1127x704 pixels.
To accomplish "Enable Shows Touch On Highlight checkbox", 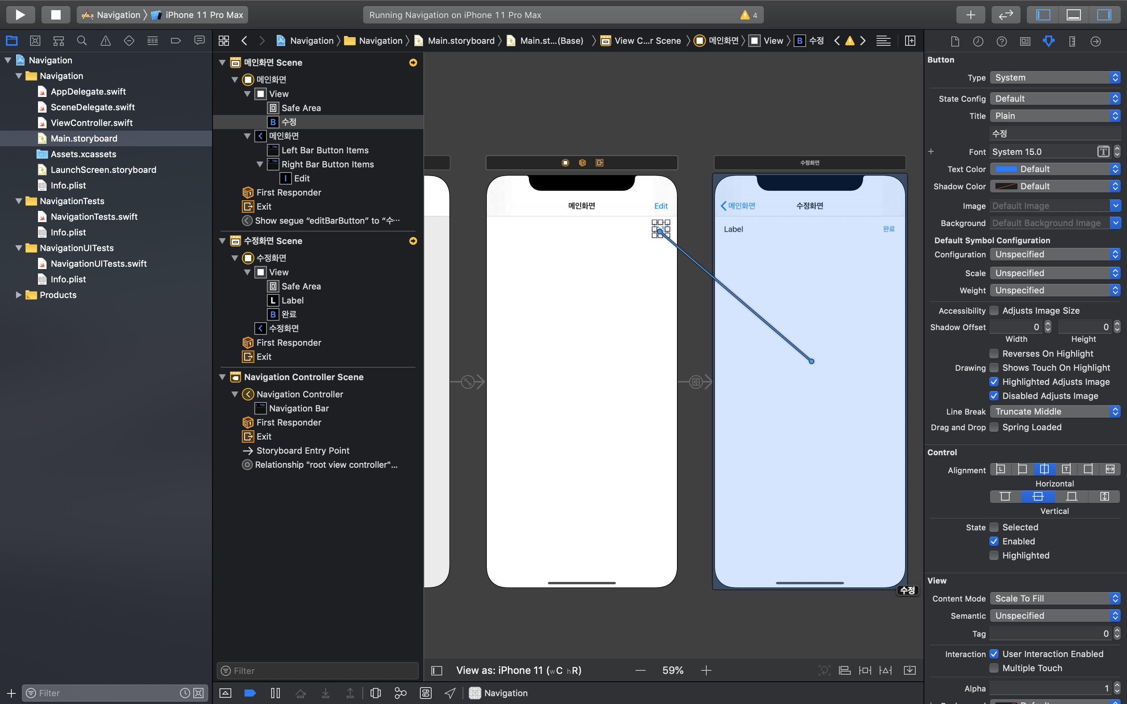I will point(994,368).
